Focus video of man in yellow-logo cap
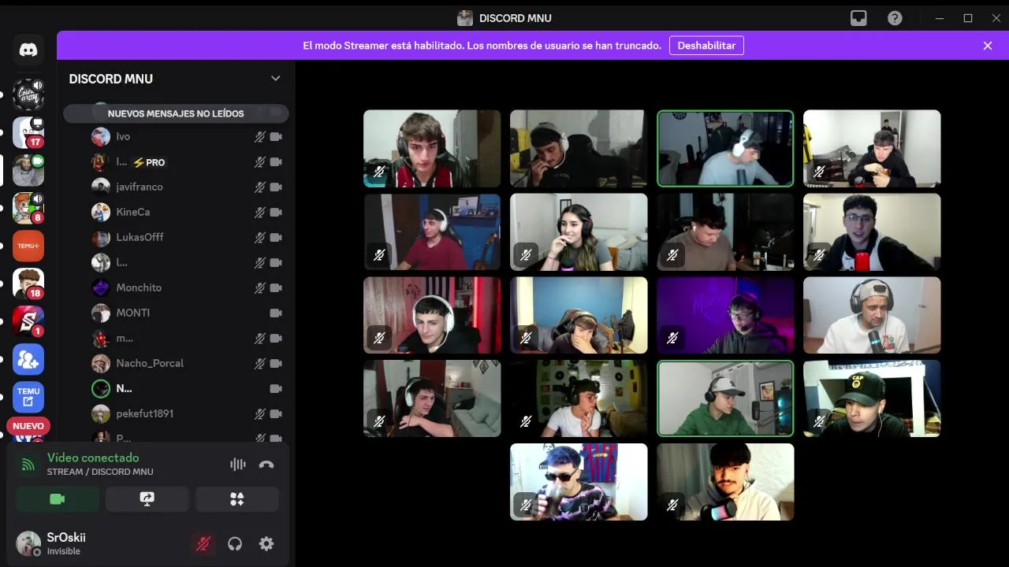1009x567 pixels. pos(872,398)
